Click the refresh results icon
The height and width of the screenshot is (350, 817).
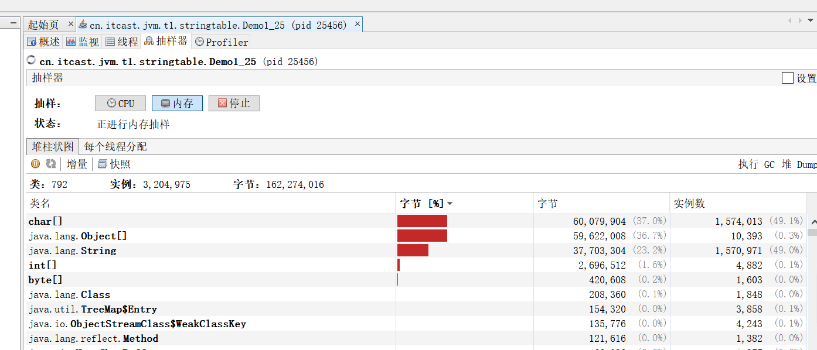coord(51,164)
